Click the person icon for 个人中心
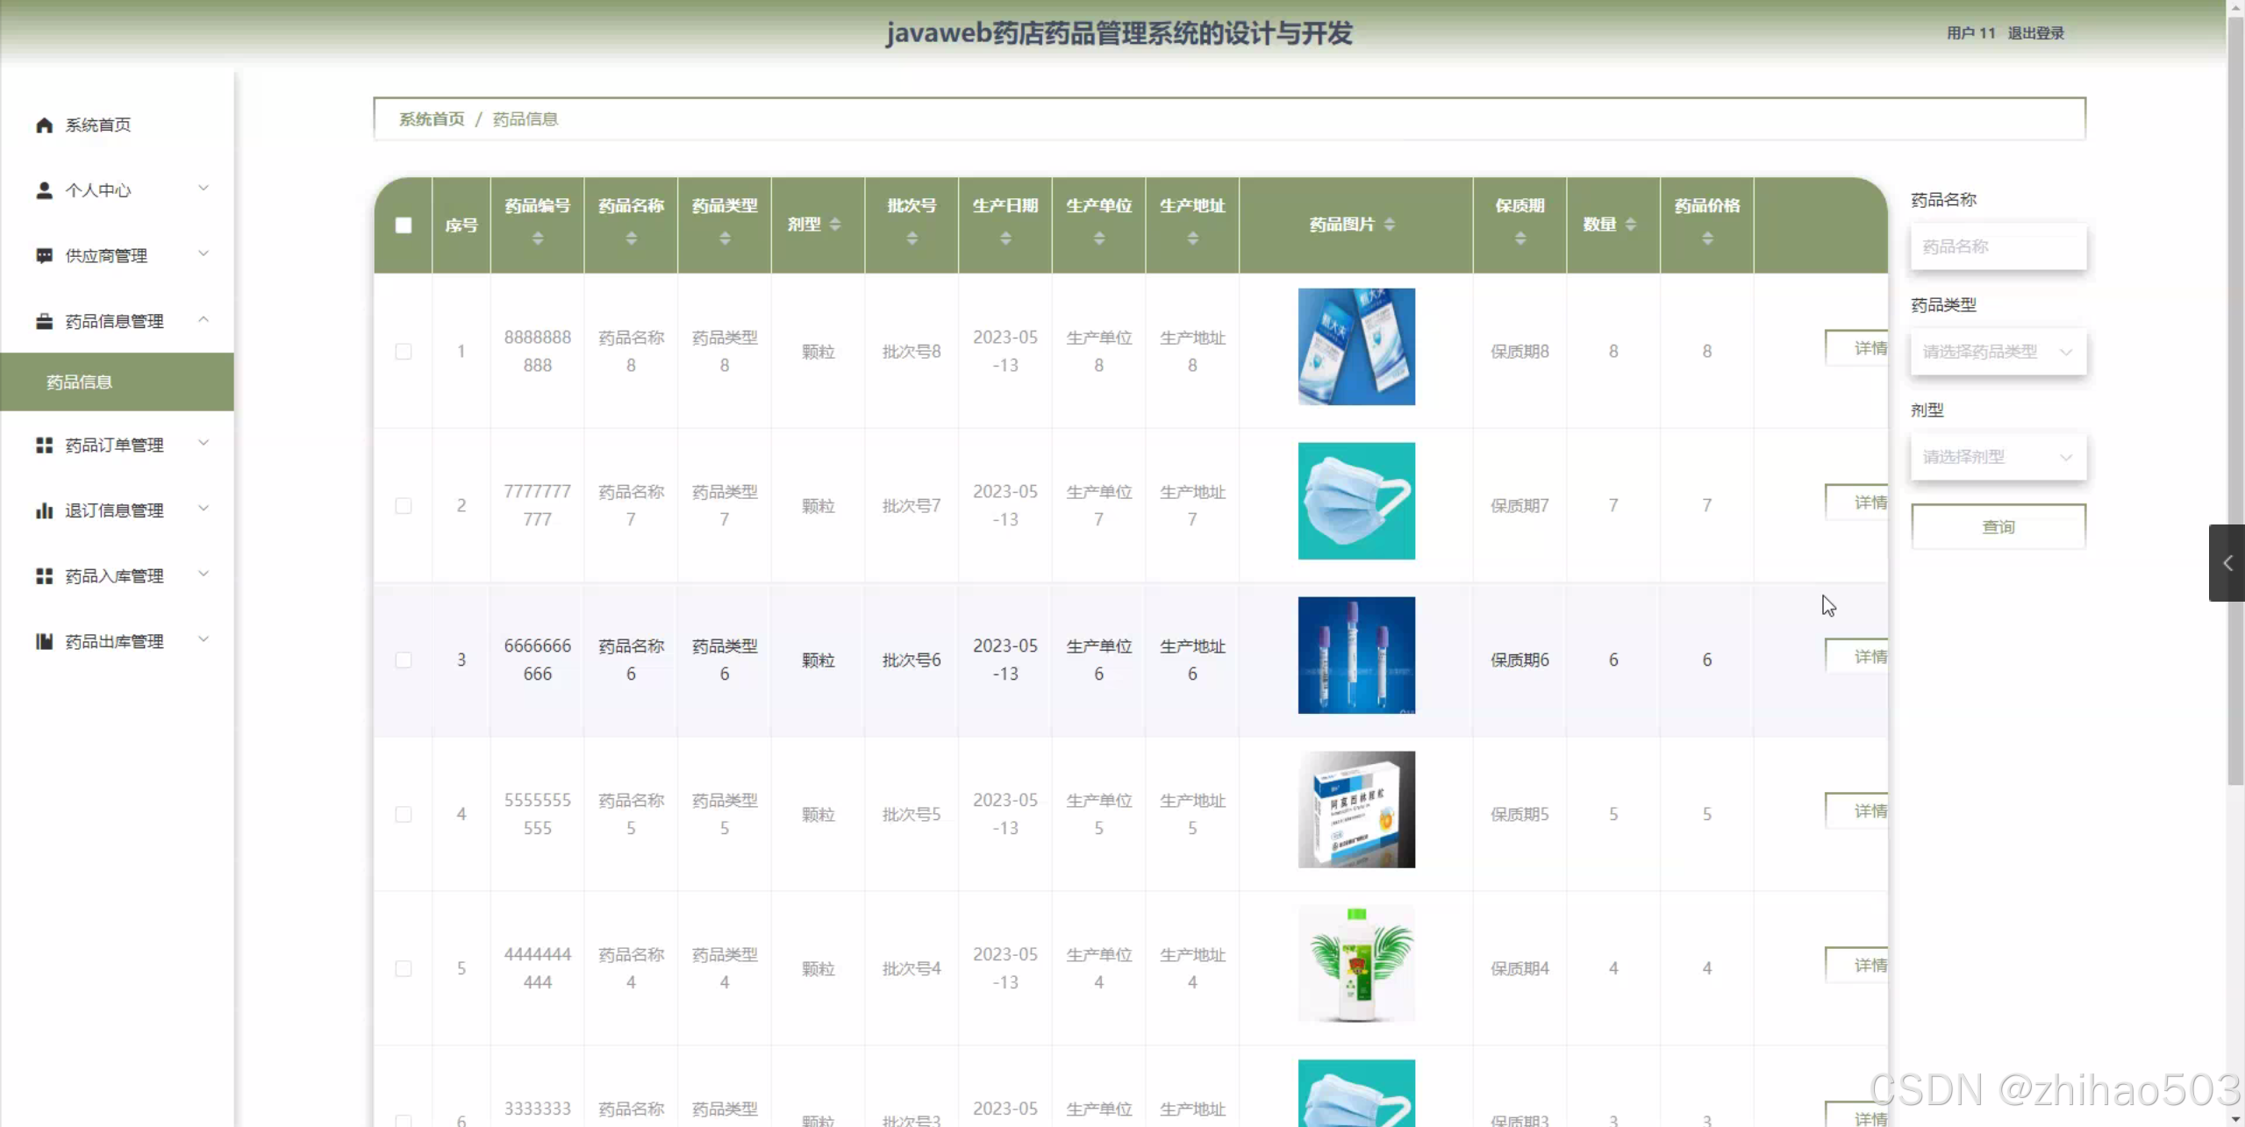Image resolution: width=2245 pixels, height=1127 pixels. click(44, 190)
